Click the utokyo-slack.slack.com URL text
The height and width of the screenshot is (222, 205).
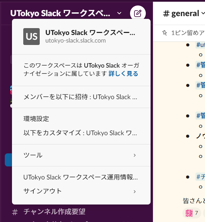click(x=76, y=40)
